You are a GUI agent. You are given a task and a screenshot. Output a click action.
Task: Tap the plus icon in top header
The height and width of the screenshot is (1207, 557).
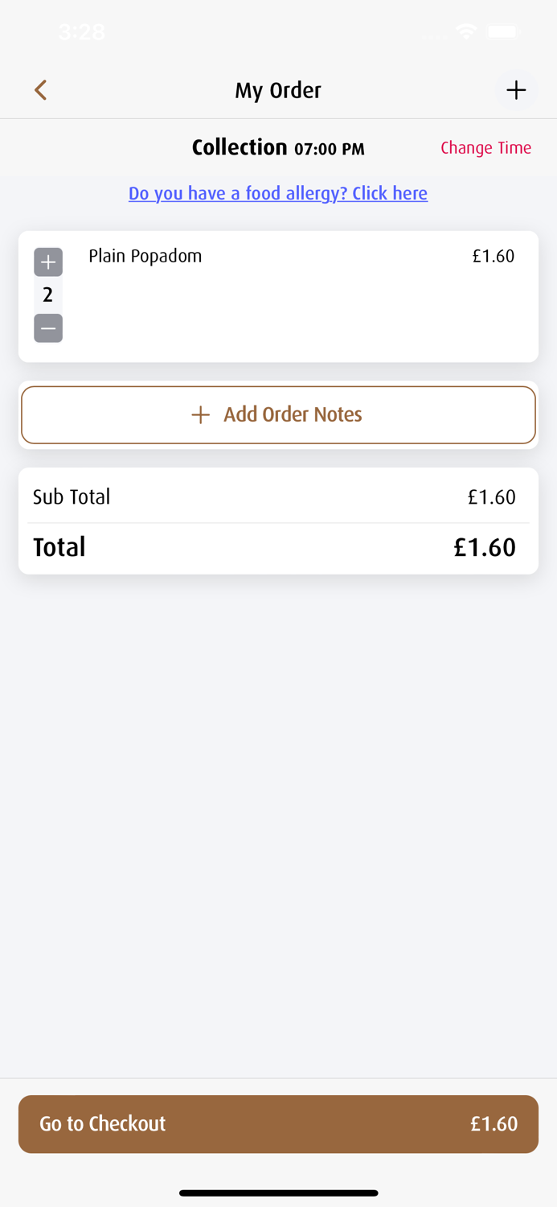click(x=516, y=89)
